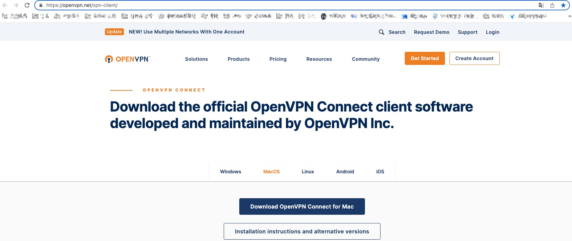The width and height of the screenshot is (572, 241).
Task: Open the translate page icon
Action: tap(541, 5)
